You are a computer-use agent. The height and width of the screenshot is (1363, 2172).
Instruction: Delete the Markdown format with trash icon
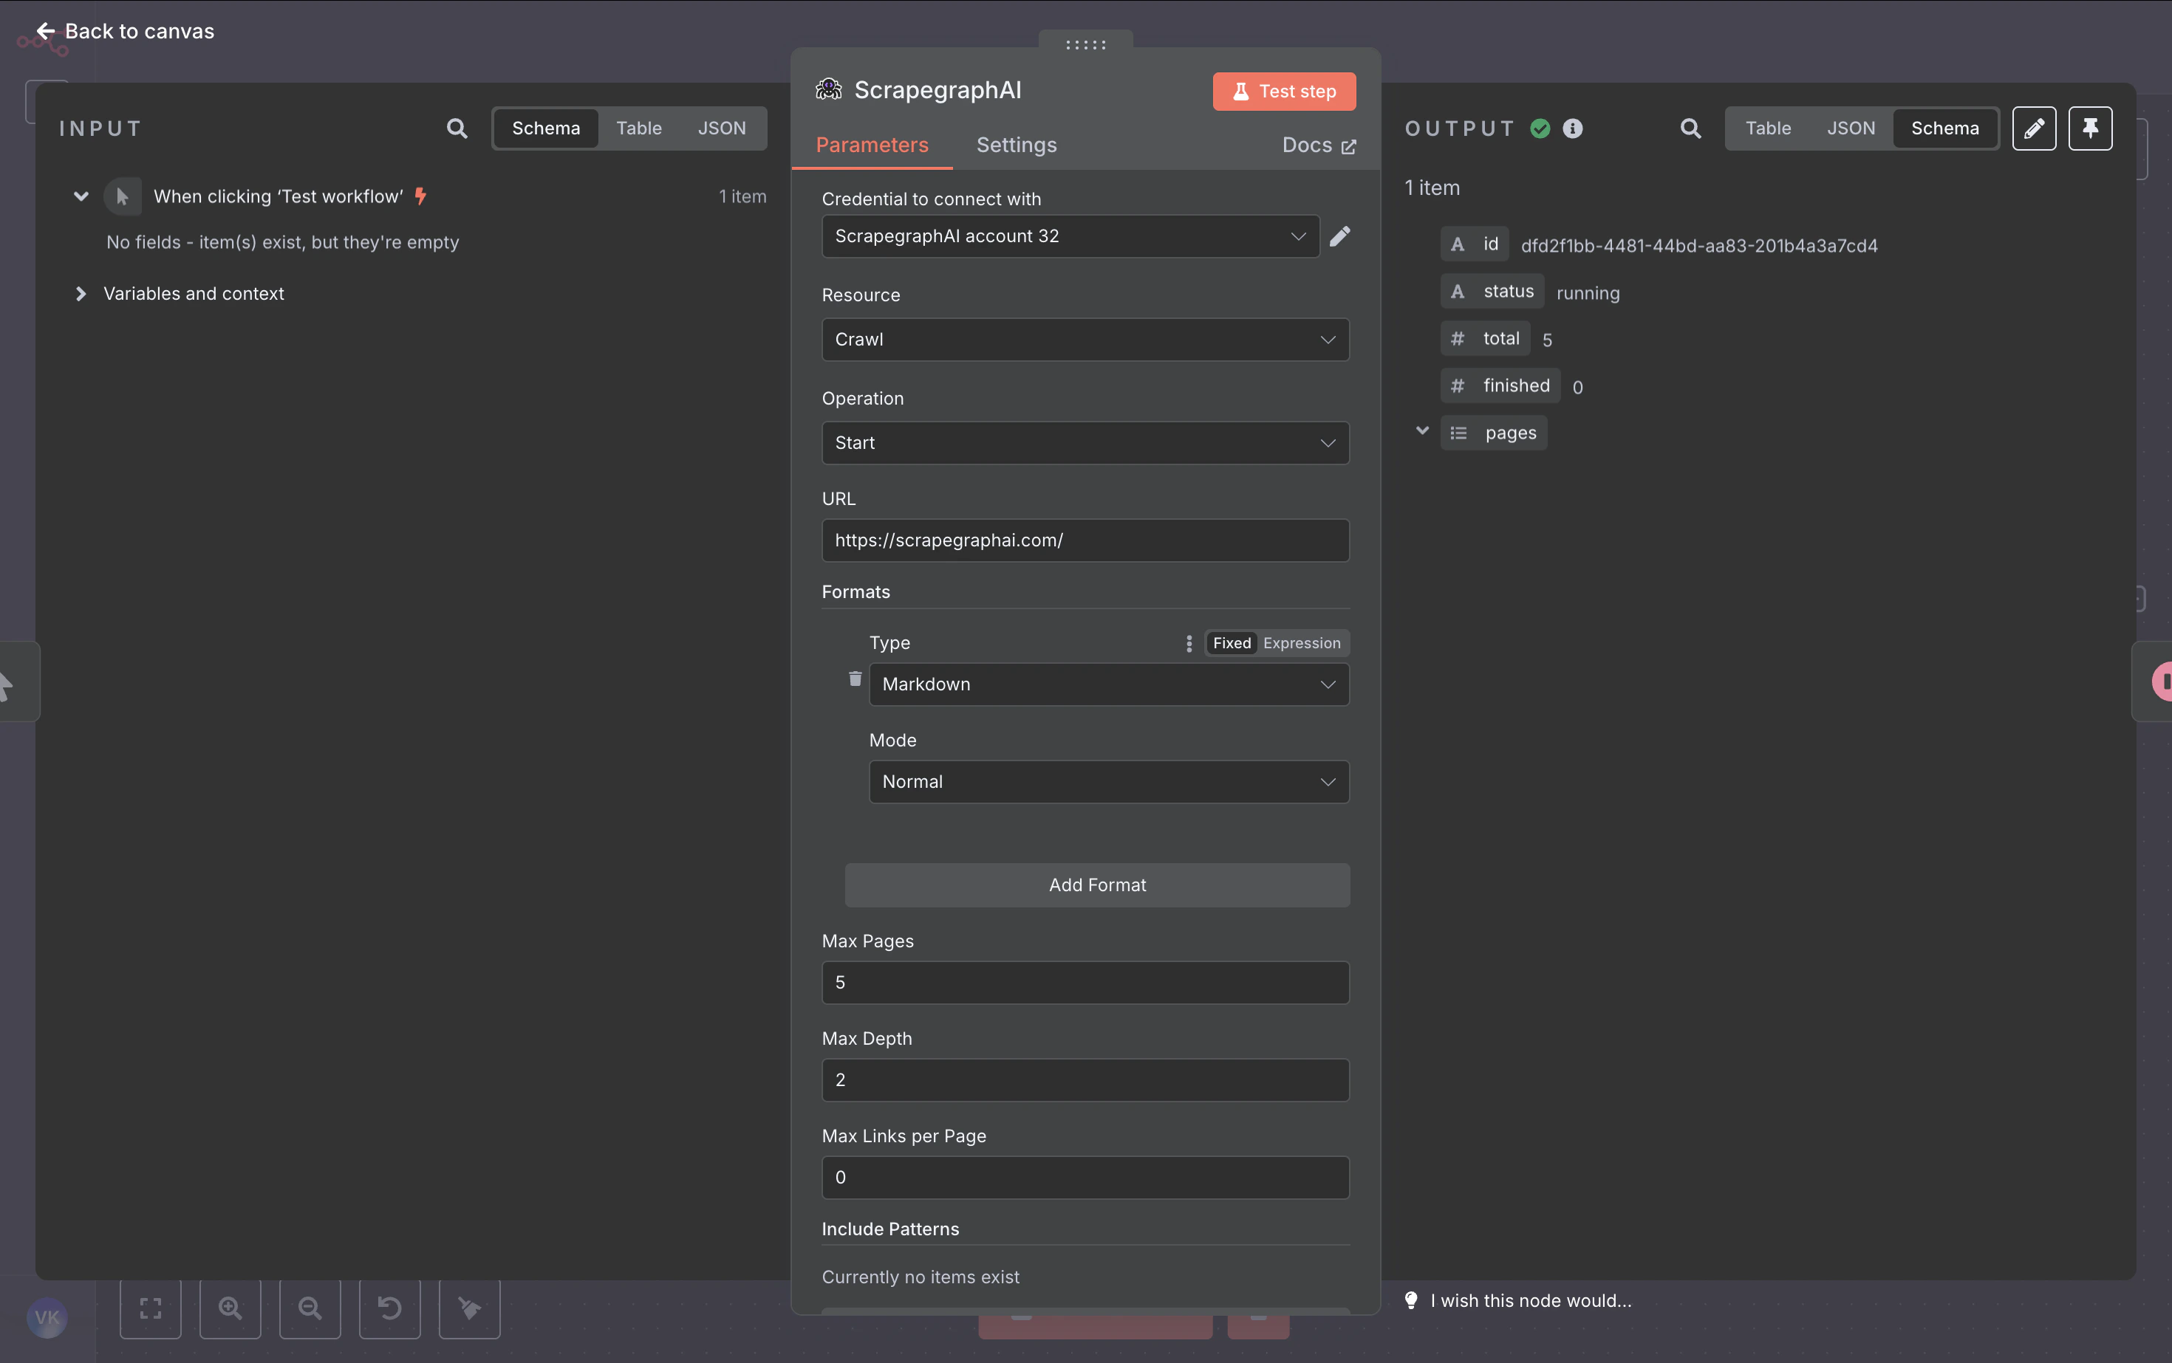[x=855, y=678]
